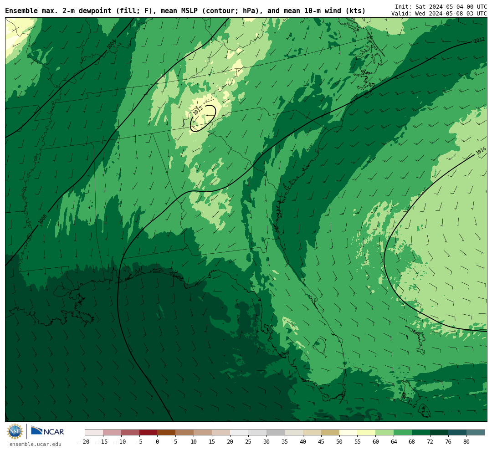This screenshot has width=492, height=450.
Task: Pick the legend swatch between -20 and -15
Action: [94, 433]
